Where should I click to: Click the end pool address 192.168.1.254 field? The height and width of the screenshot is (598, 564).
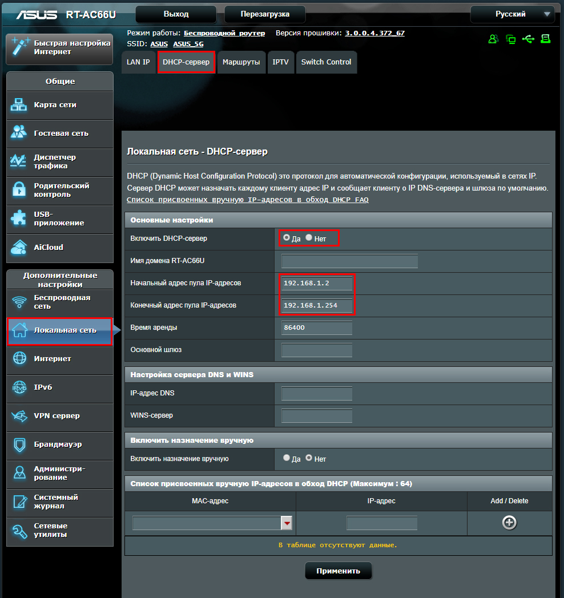click(317, 305)
